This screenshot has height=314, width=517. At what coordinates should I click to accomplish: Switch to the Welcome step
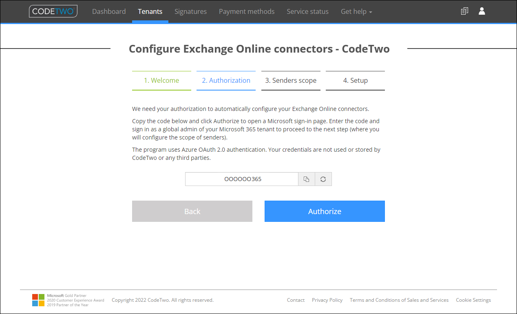[x=161, y=80]
